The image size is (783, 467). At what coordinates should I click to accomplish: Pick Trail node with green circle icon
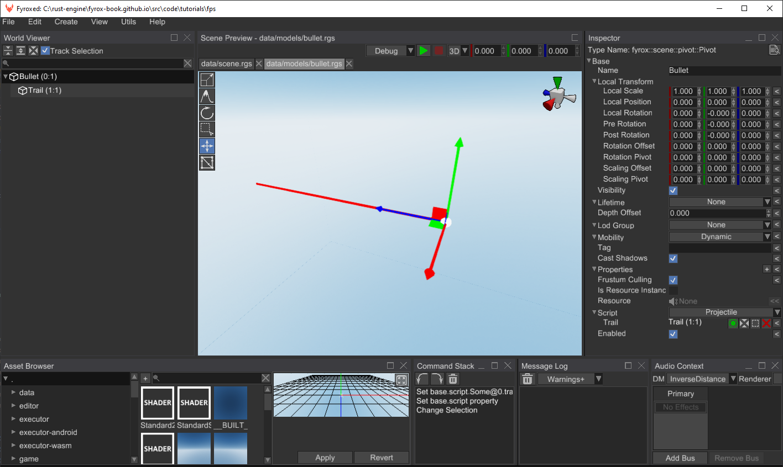pos(733,323)
